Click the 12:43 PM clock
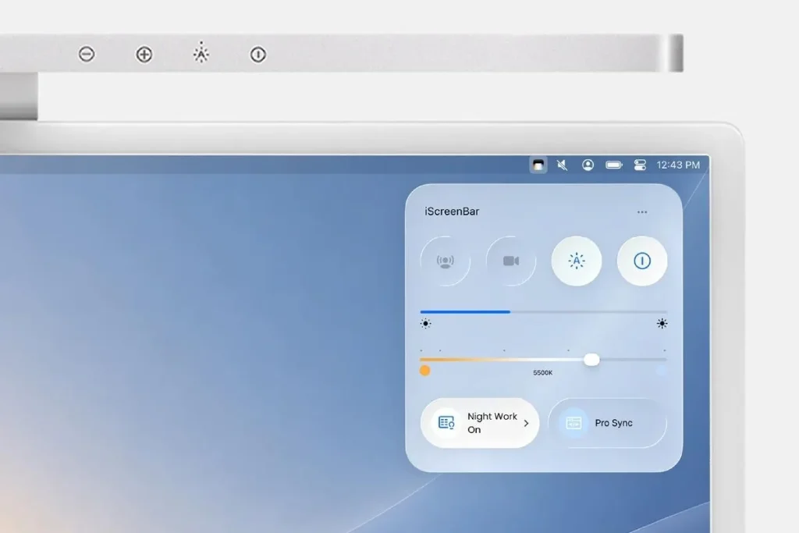 tap(678, 165)
